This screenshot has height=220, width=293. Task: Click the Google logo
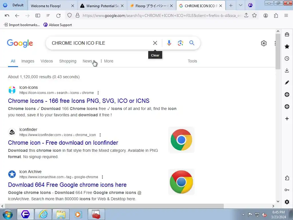point(20,43)
